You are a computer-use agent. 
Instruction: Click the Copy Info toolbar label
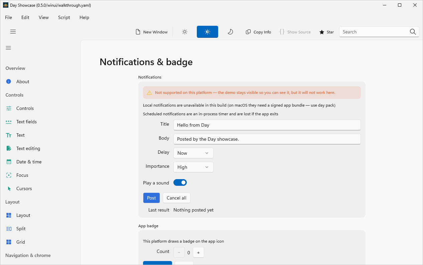click(262, 32)
